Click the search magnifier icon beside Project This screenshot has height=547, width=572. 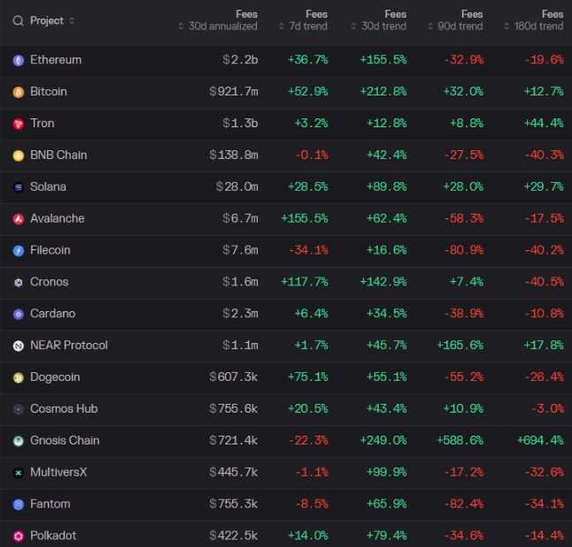click(x=18, y=21)
